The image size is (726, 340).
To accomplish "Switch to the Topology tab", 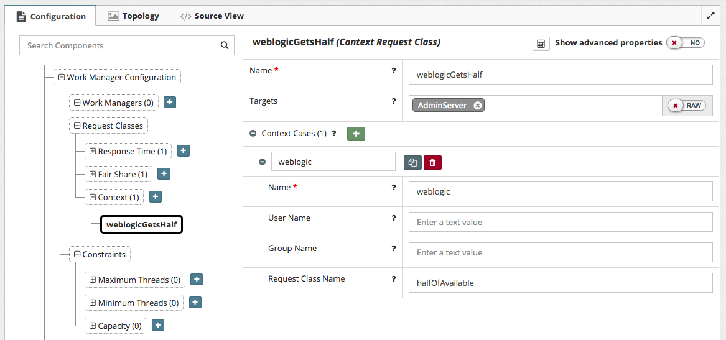I will [133, 16].
